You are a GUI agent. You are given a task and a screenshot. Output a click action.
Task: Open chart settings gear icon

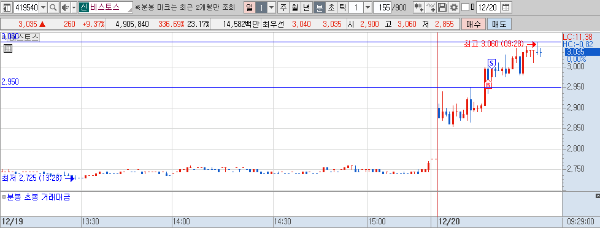click(x=454, y=7)
